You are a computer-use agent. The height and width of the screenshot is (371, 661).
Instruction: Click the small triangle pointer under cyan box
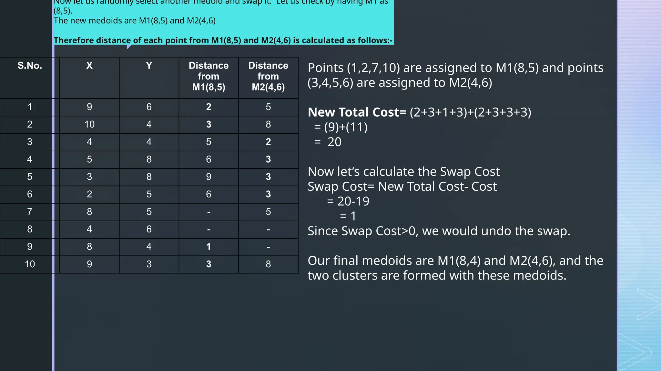[129, 47]
